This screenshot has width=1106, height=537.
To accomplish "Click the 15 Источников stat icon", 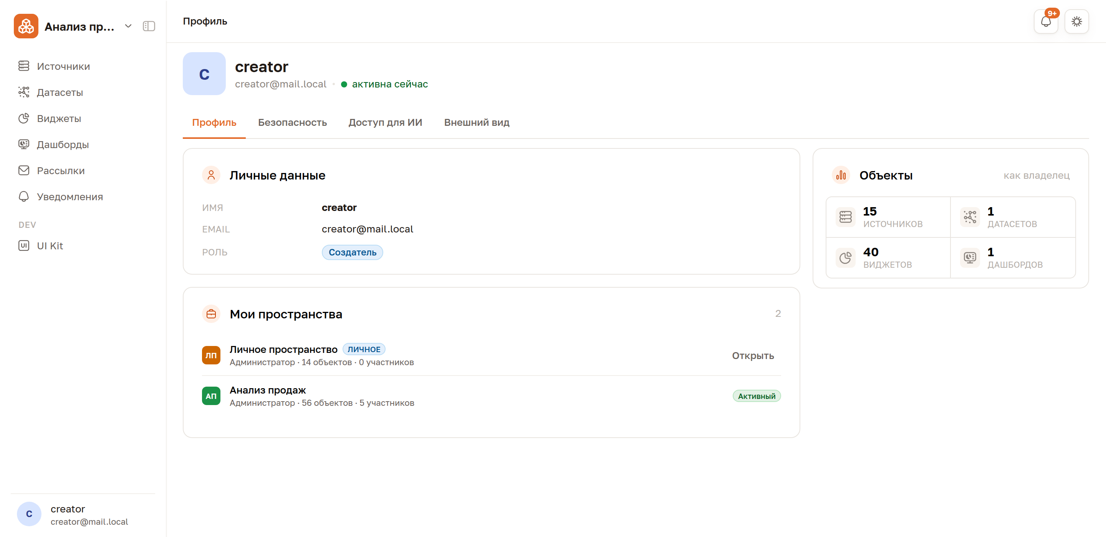I will 845,217.
